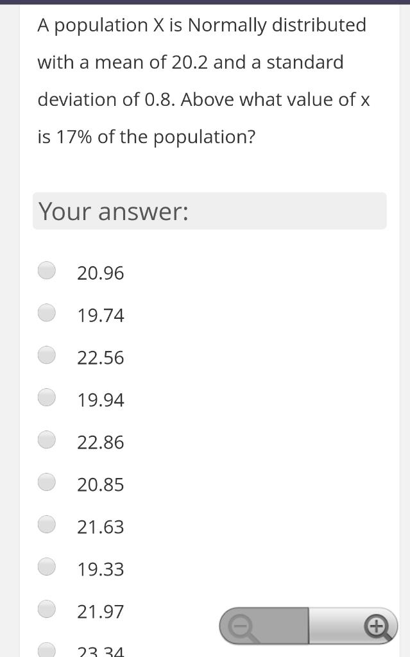Viewport: 410px width, 657px height.
Task: Select the radio button for 19.33
Action: point(46,566)
